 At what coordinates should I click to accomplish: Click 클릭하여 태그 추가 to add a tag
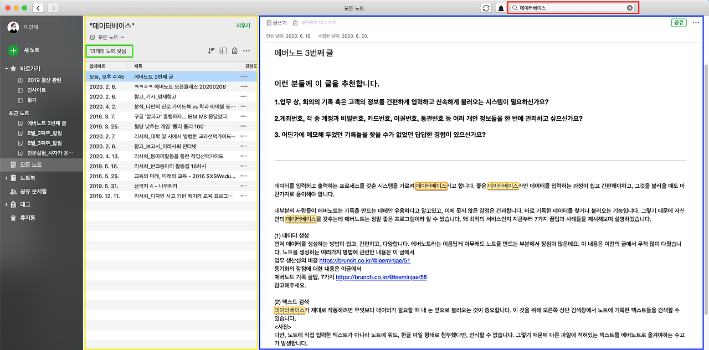pyautogui.click(x=318, y=23)
